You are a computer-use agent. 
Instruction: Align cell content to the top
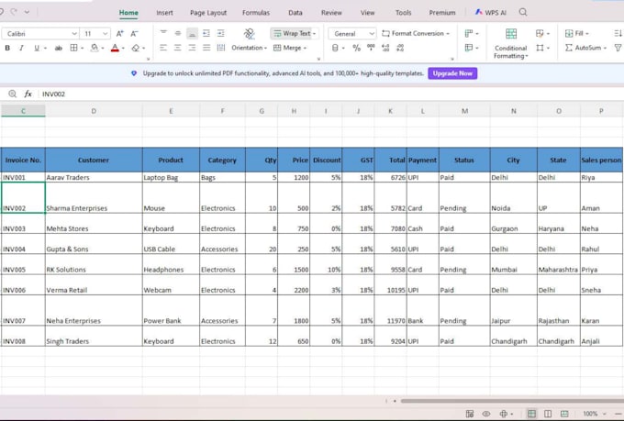click(x=163, y=33)
